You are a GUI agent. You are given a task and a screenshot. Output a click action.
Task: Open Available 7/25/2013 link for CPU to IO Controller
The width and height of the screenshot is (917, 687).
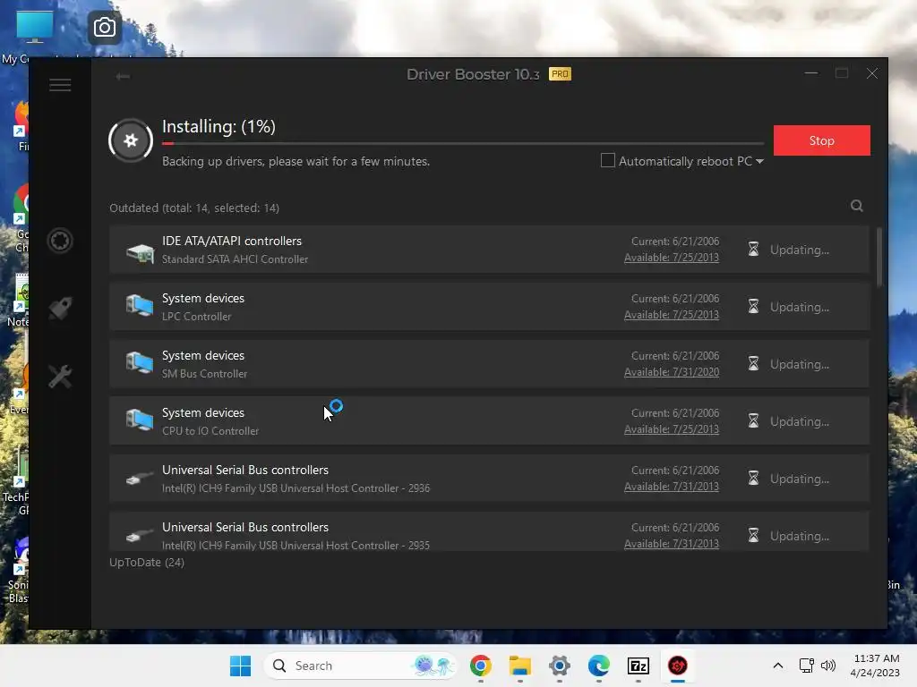(x=672, y=428)
